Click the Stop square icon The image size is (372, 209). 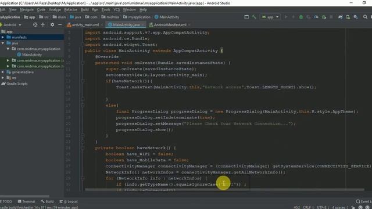click(331, 17)
